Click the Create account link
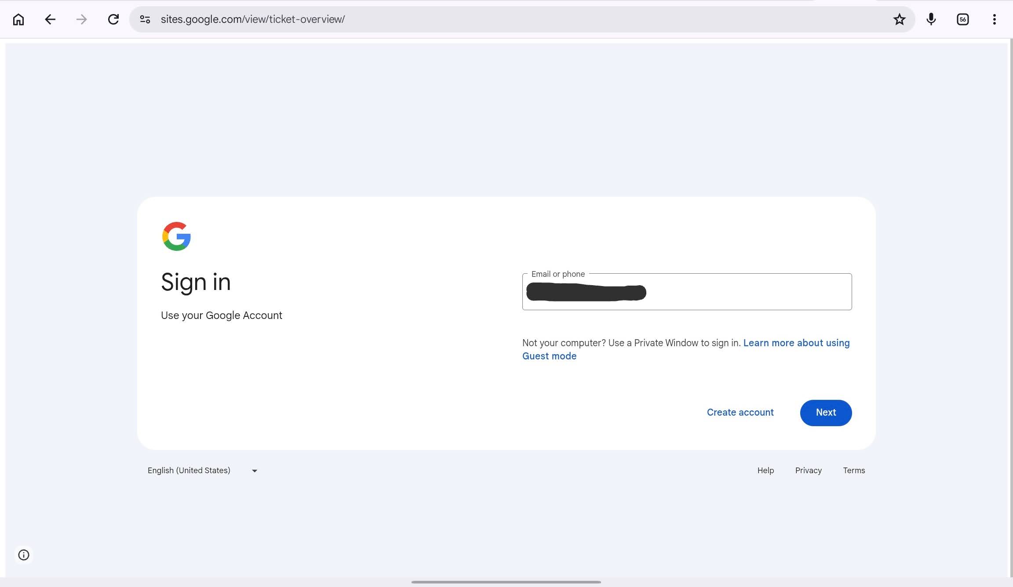The image size is (1013, 587). [740, 413]
